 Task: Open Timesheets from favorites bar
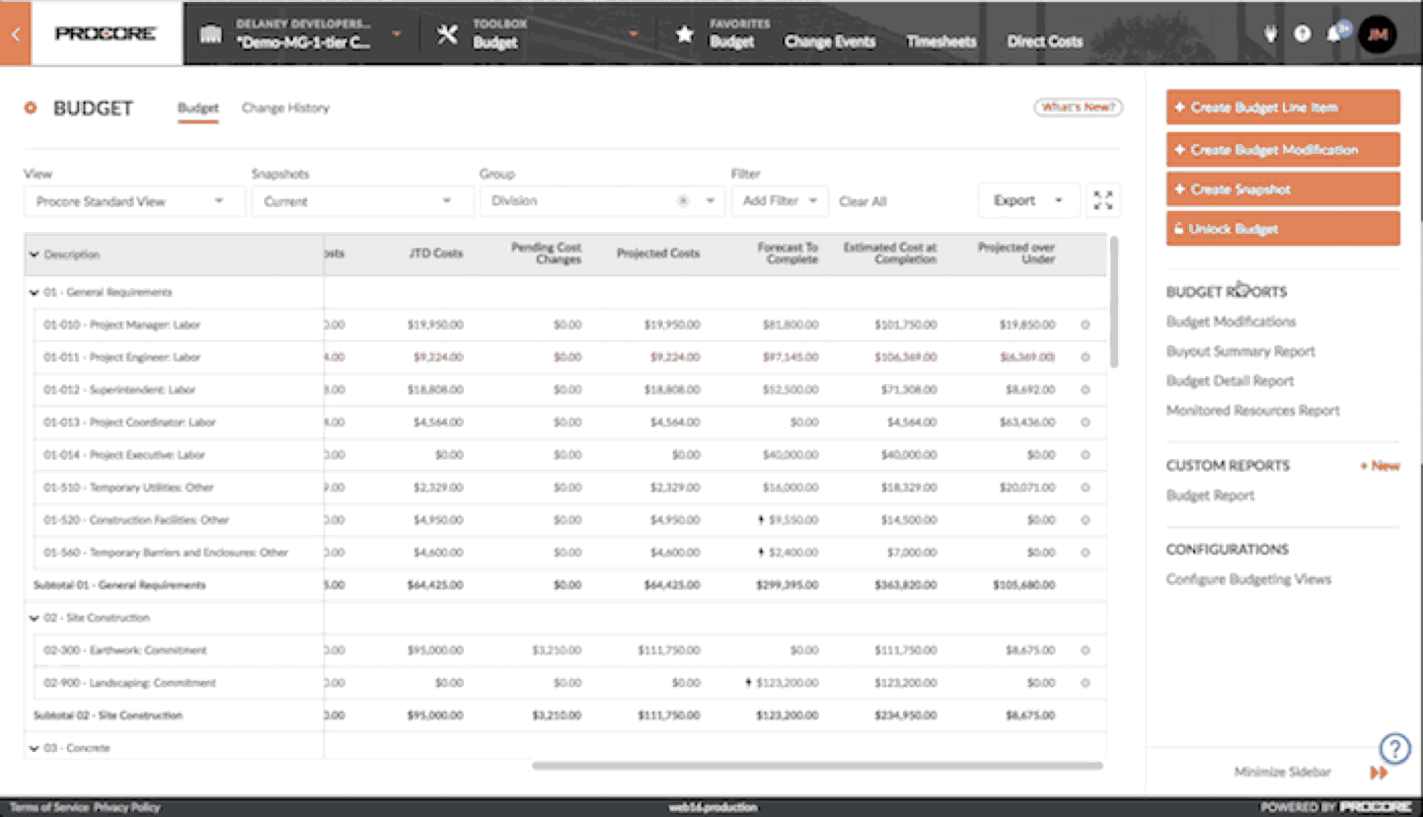[941, 41]
